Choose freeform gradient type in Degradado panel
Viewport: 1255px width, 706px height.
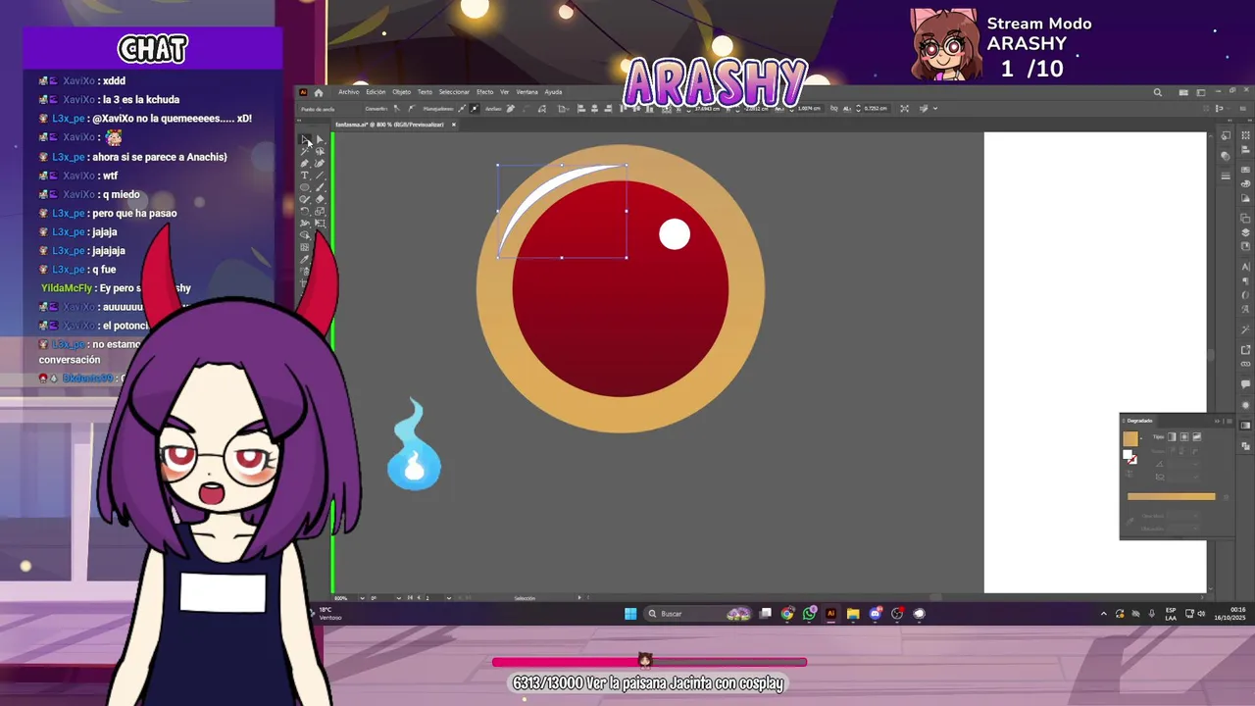pos(1197,437)
